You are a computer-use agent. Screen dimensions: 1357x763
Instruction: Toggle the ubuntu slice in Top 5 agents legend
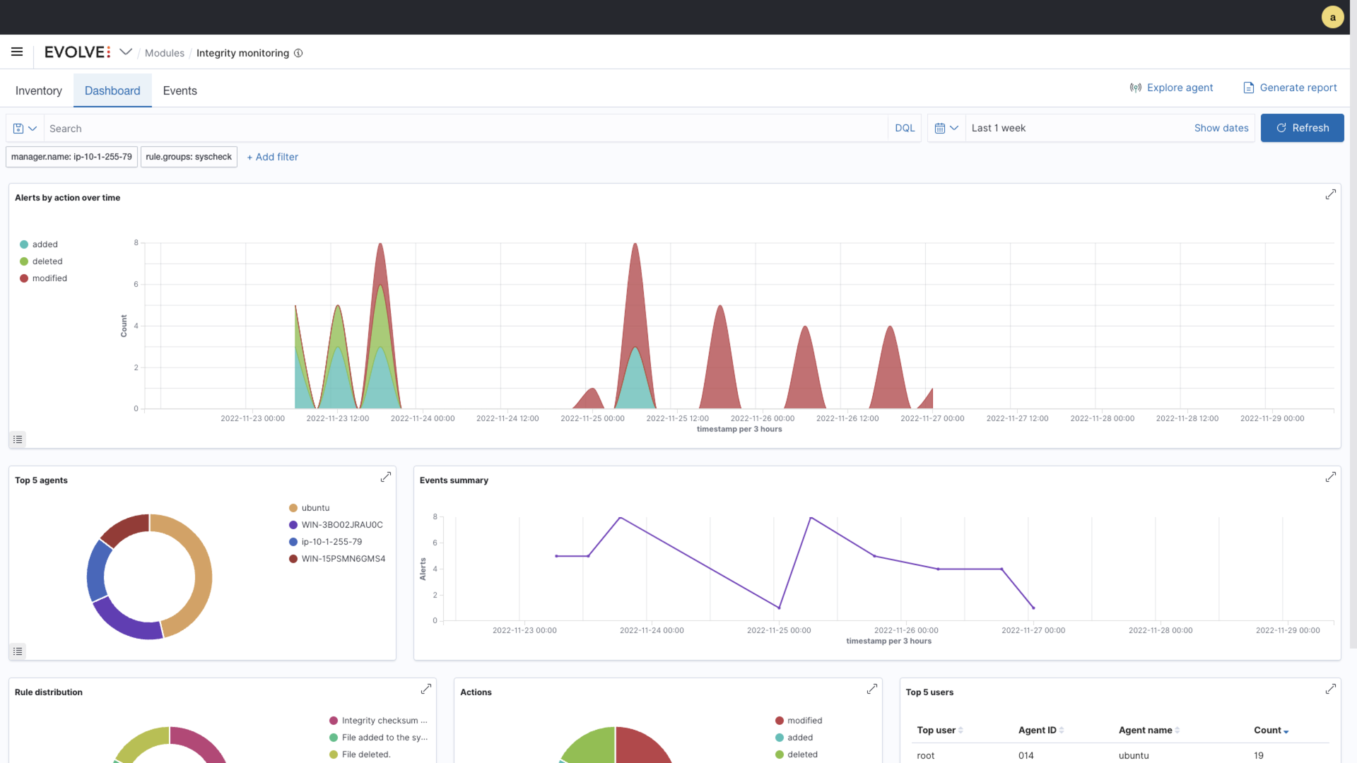coord(315,507)
